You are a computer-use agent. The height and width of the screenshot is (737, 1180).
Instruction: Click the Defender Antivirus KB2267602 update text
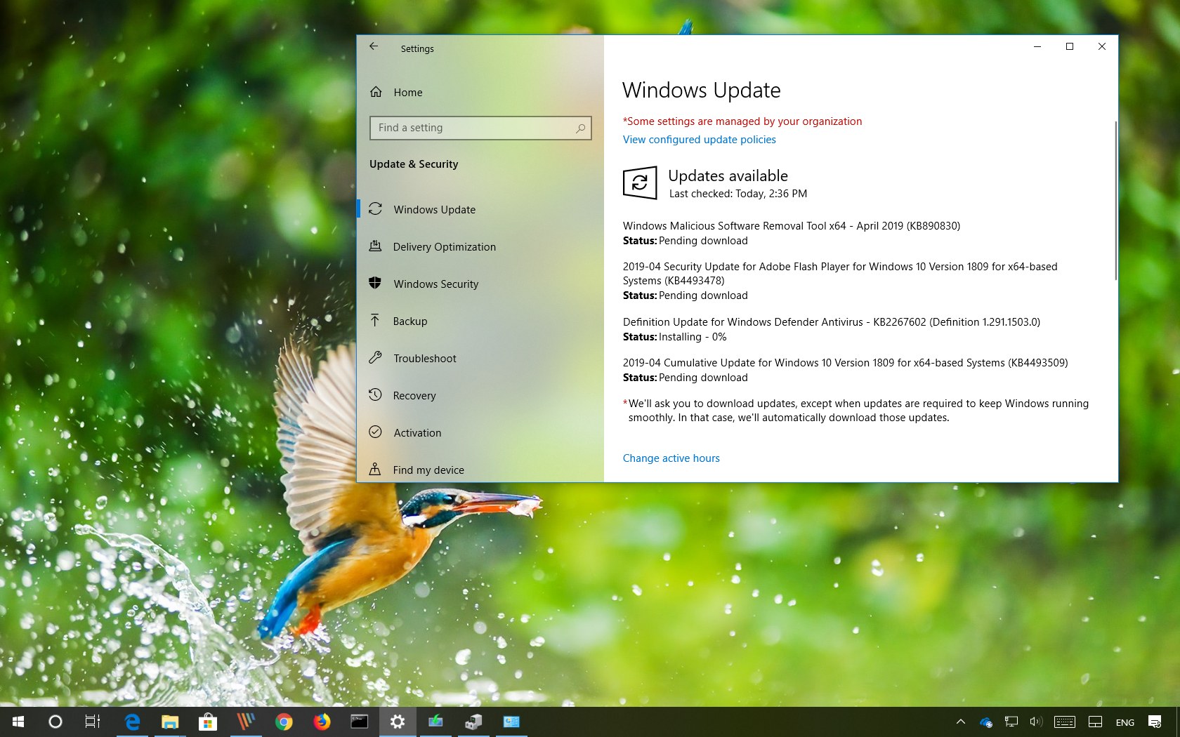pyautogui.click(x=831, y=322)
